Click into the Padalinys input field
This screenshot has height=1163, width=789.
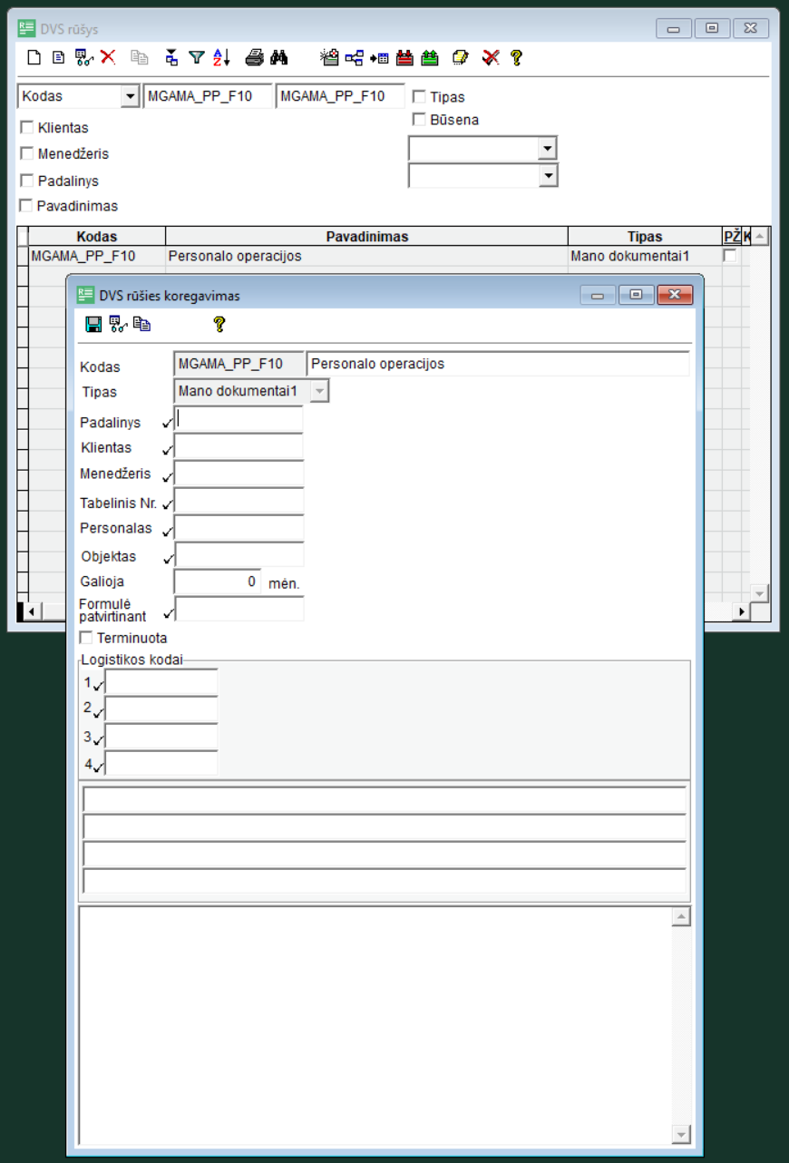coord(239,419)
